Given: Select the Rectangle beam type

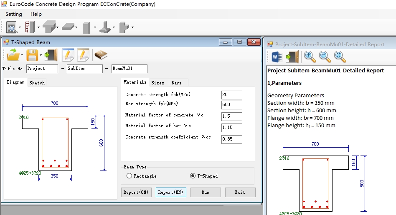Looking at the screenshot, I should (142, 176).
